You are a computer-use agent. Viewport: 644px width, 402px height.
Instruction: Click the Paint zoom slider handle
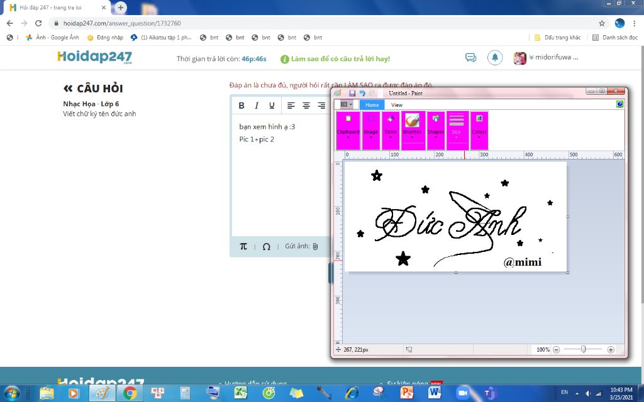point(583,349)
